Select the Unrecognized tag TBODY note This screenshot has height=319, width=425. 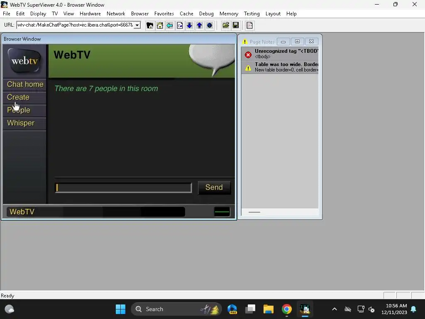280,54
